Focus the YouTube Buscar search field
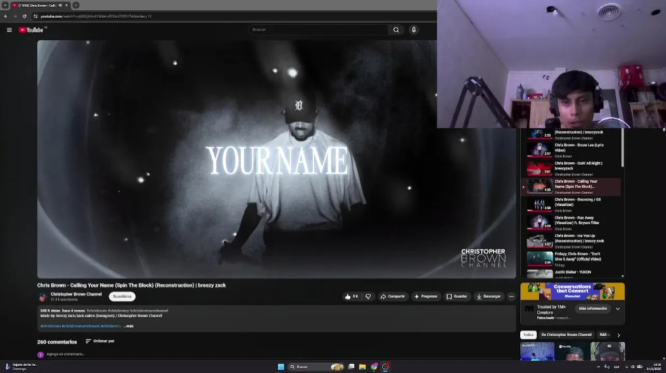This screenshot has height=373, width=666. tap(318, 30)
